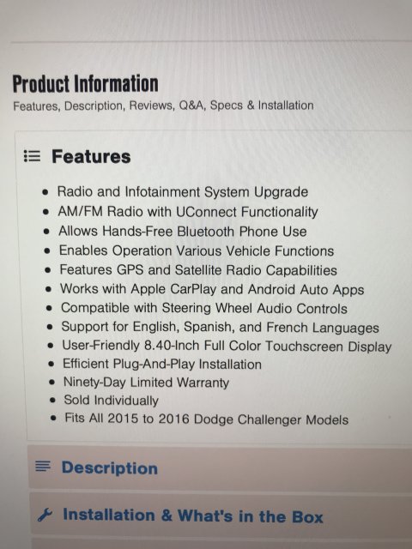The height and width of the screenshot is (549, 412).
Task: Click Compatible with Steering Wheel Audio Controls
Action: 204,308
